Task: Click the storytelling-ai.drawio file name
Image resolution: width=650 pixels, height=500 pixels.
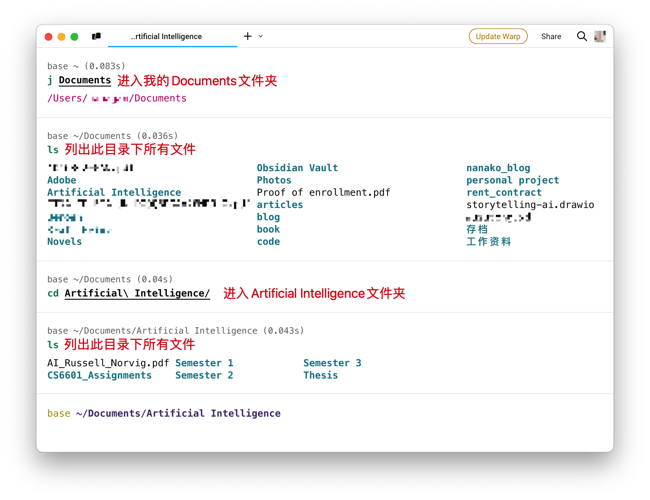Action: (x=530, y=205)
